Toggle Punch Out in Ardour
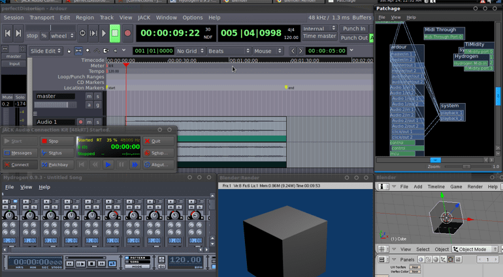 [354, 37]
